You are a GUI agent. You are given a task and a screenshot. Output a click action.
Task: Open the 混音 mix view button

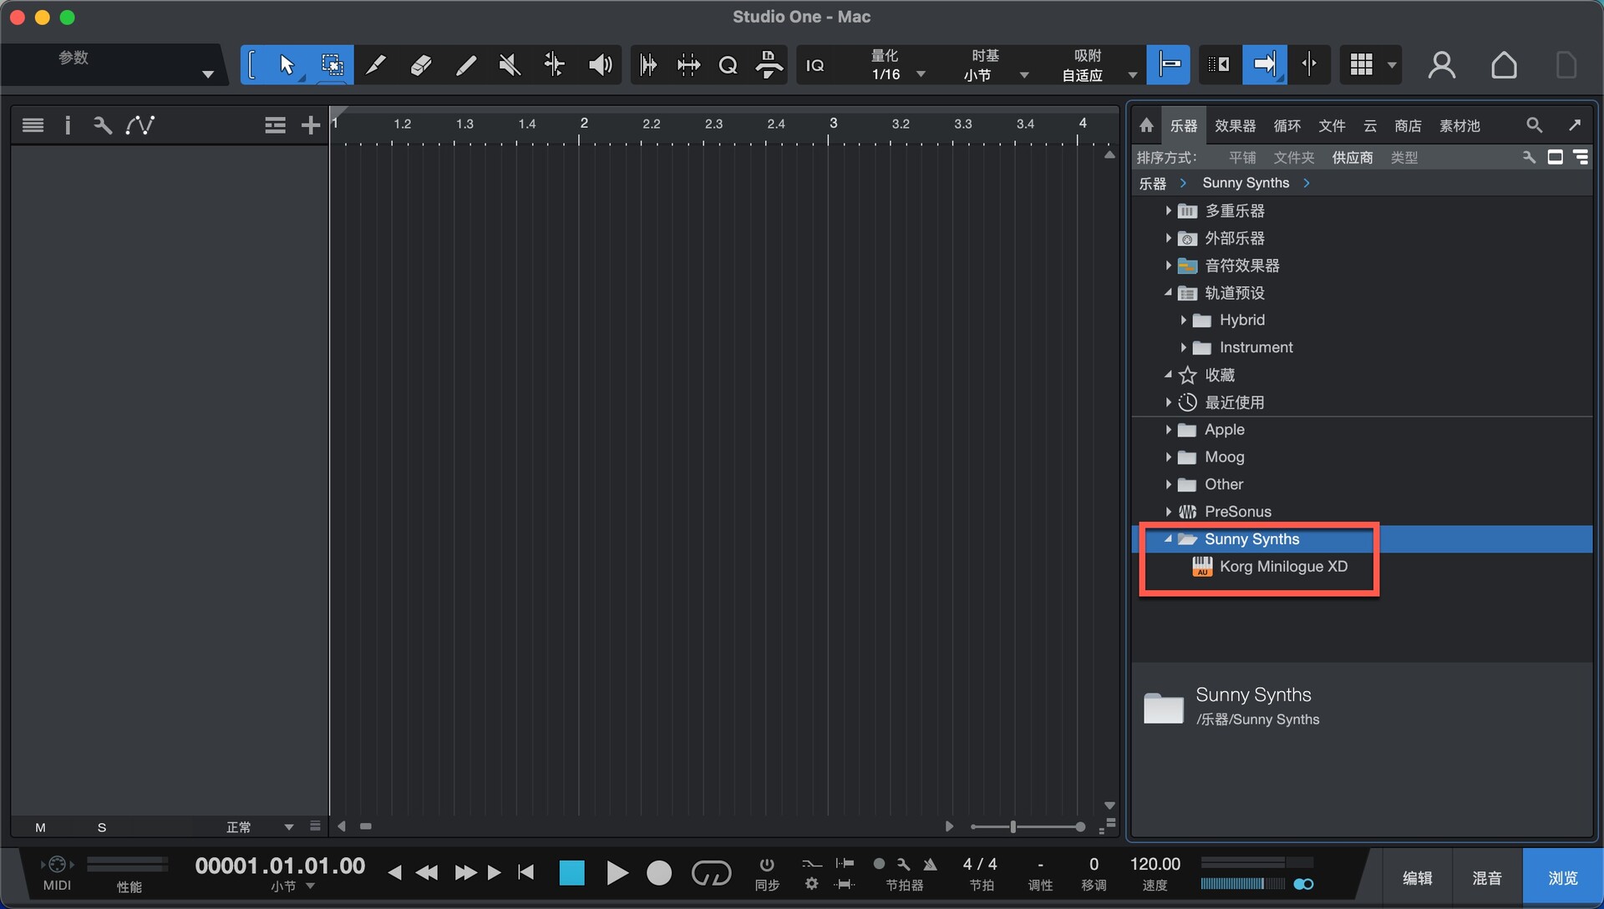click(1486, 878)
